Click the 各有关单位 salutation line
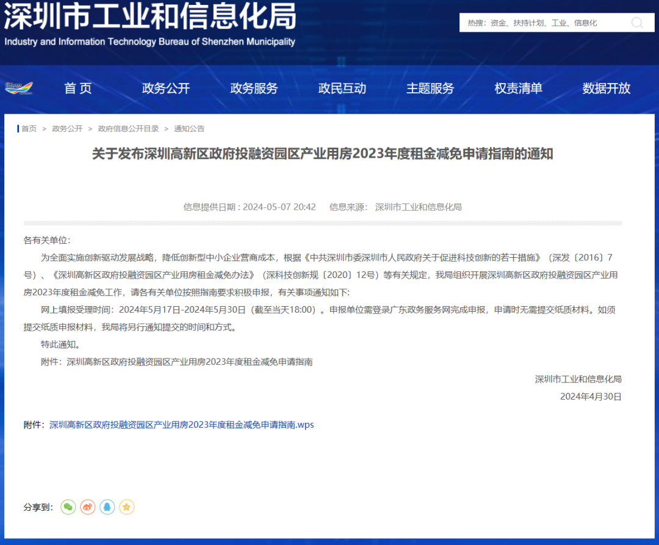The image size is (659, 545). 47,240
